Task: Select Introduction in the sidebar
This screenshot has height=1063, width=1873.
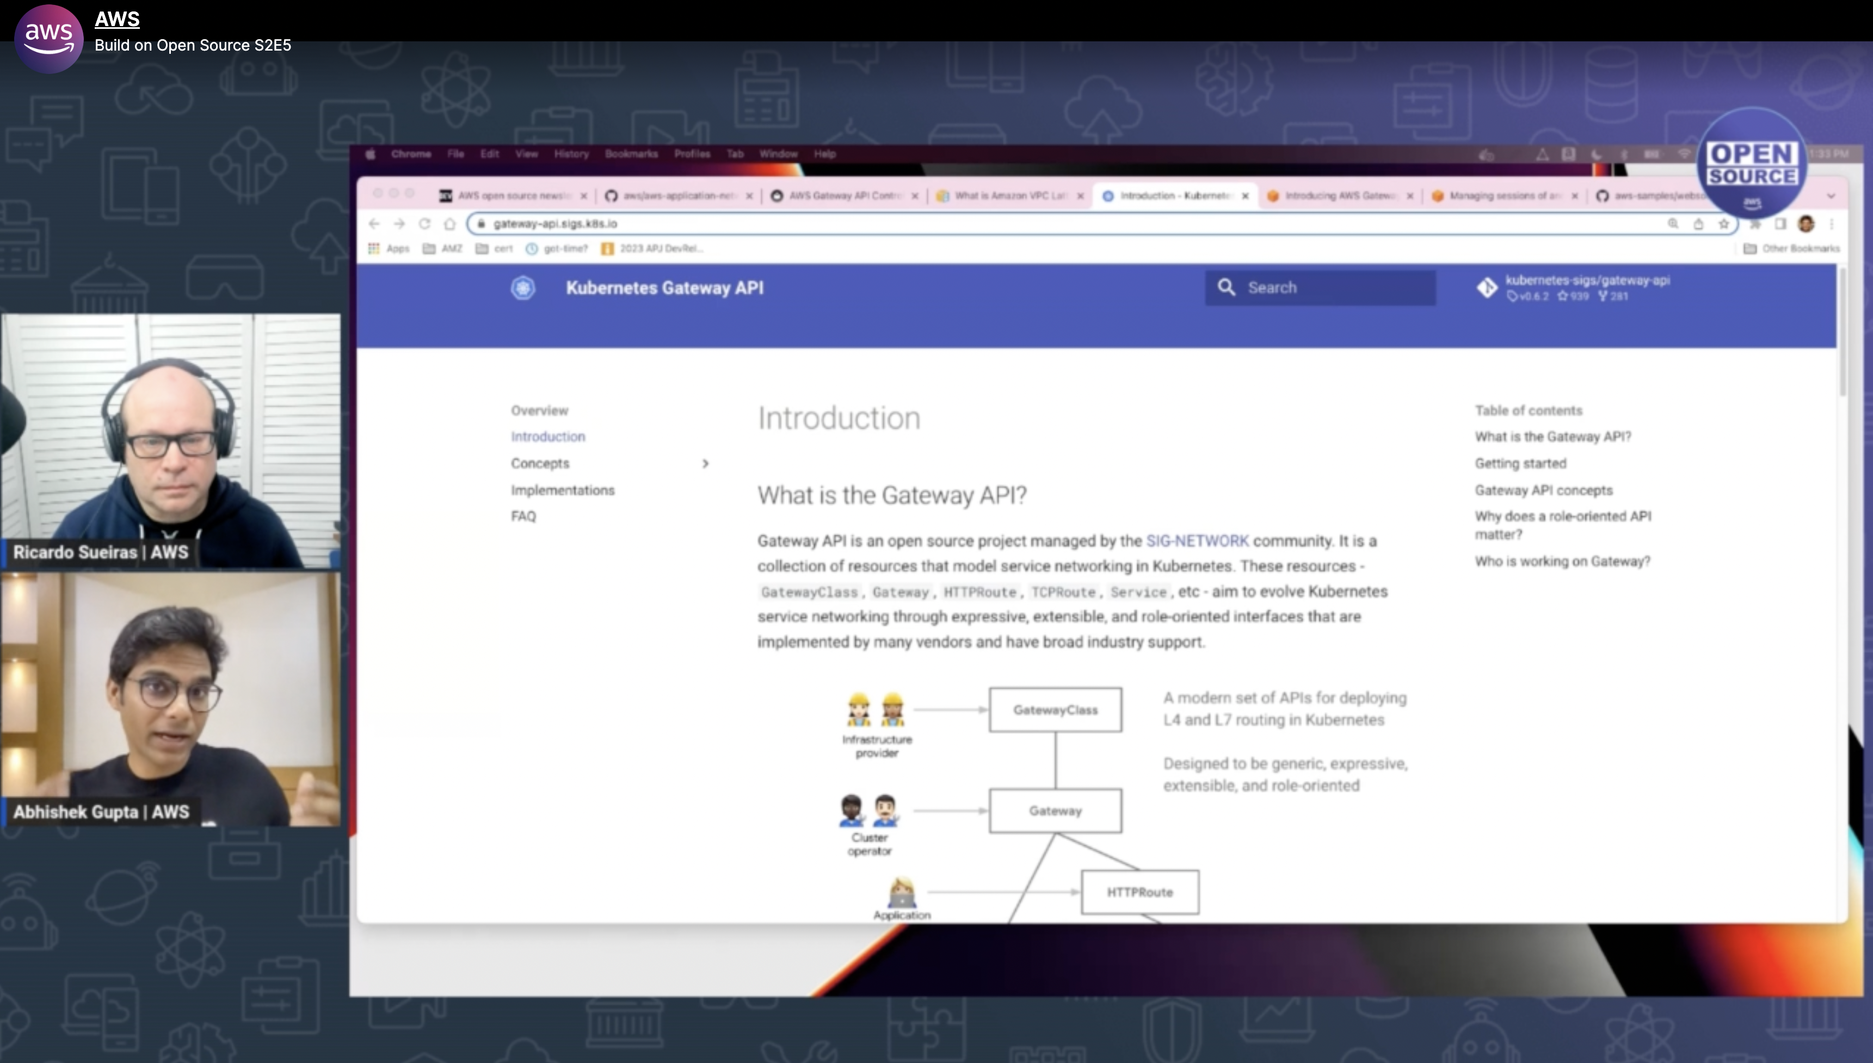Action: pos(547,437)
